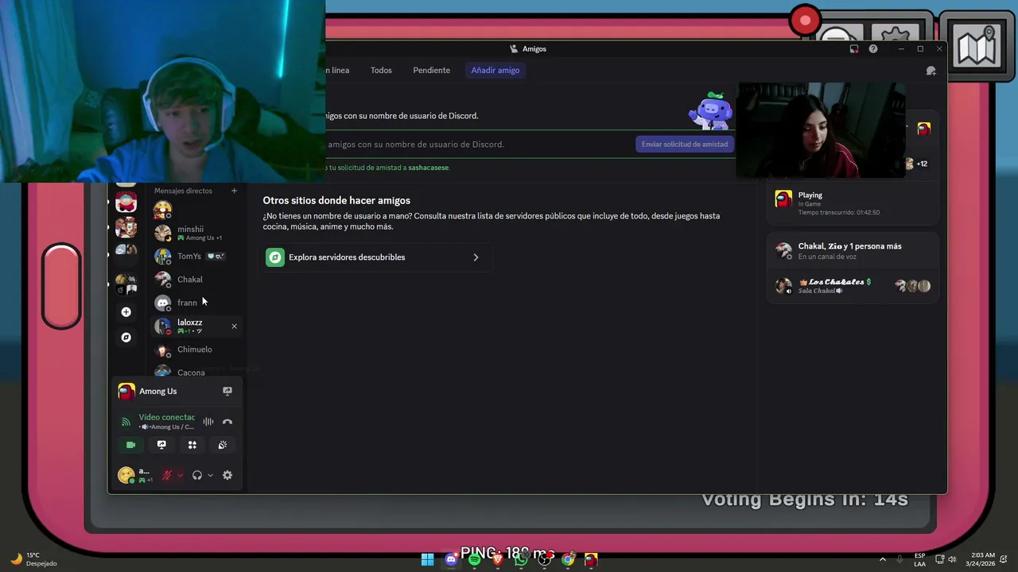This screenshot has height=572, width=1018.
Task: Unmute the microphone
Action: 167,475
